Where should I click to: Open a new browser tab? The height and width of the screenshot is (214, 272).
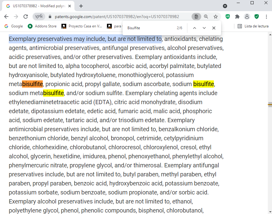tap(81, 6)
